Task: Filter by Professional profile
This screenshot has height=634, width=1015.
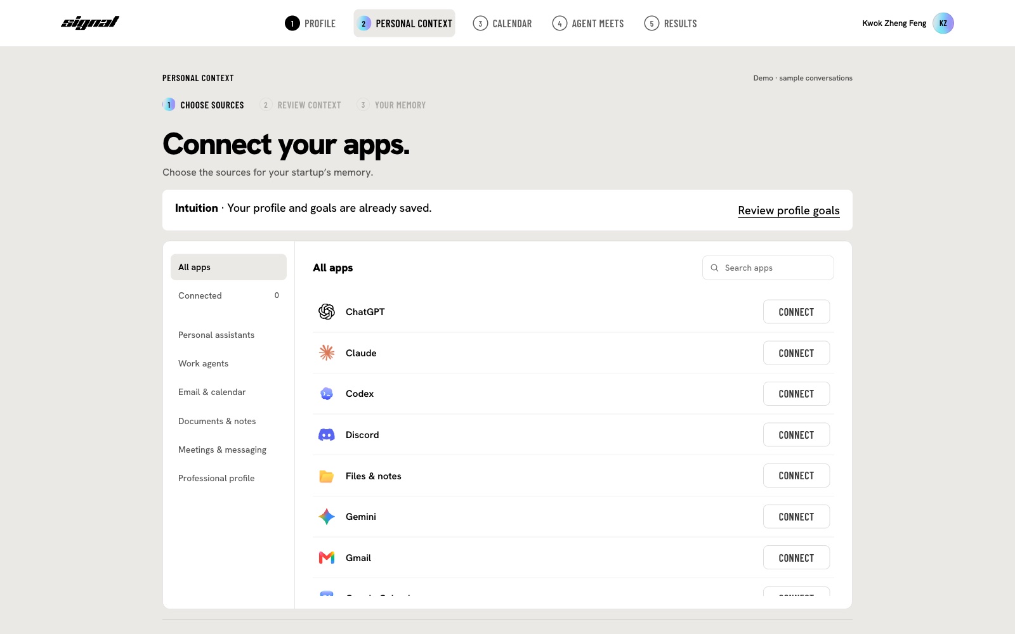Action: pyautogui.click(x=228, y=478)
